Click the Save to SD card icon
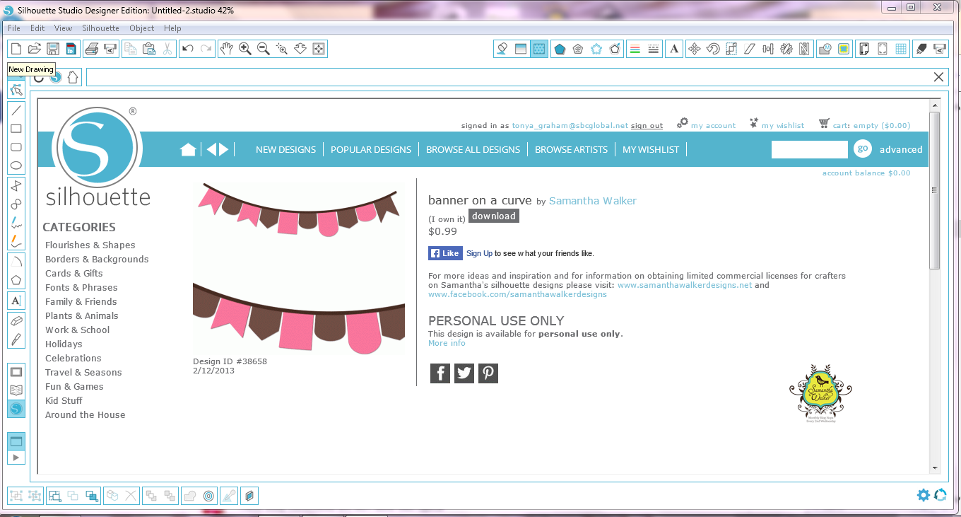 point(71,49)
